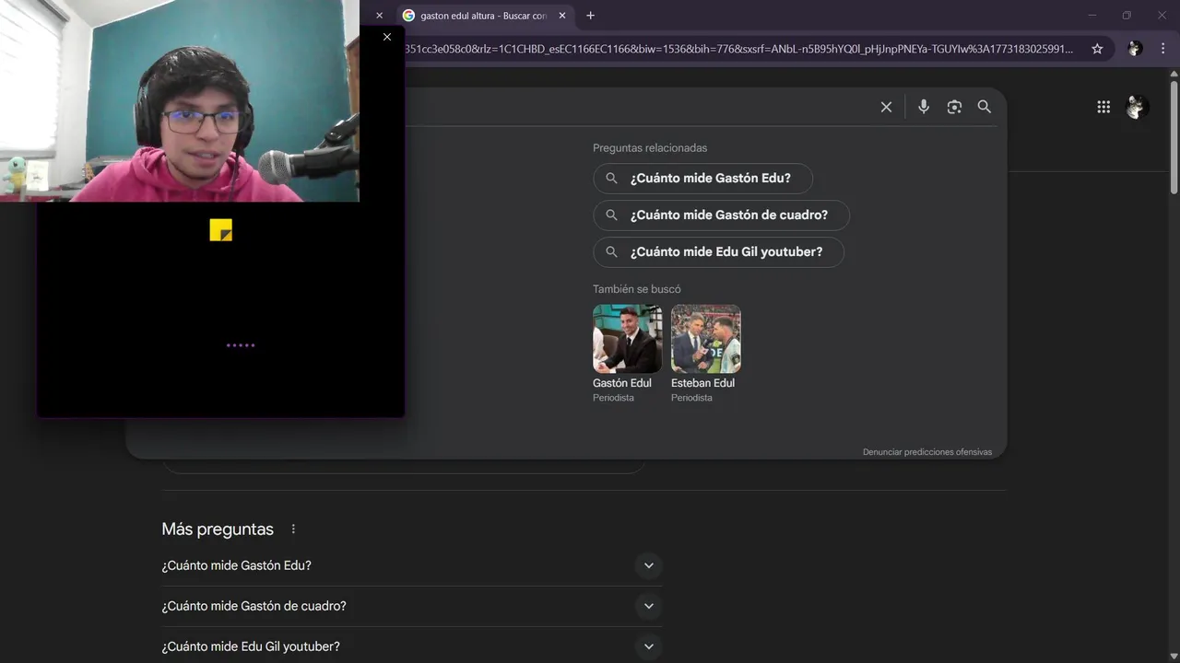Click the Esteban Edul name label
This screenshot has width=1180, height=663.
(x=702, y=383)
